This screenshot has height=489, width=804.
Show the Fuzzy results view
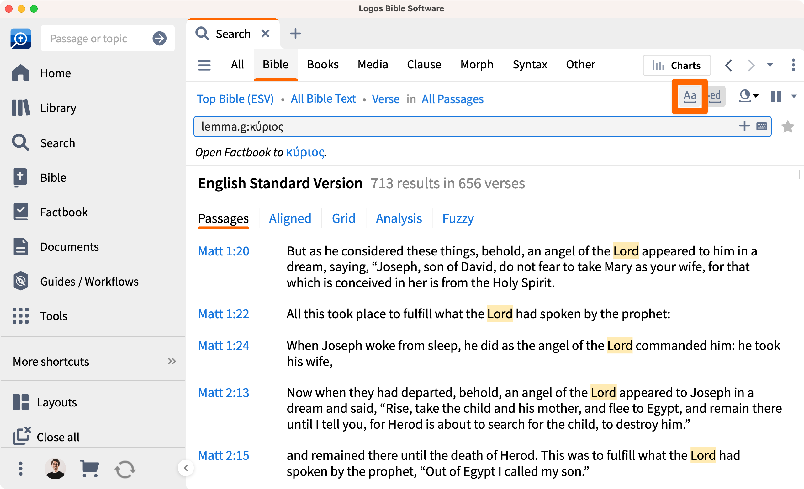tap(458, 218)
